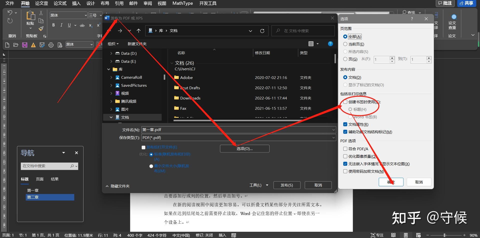Go back in the save dialog
480x238 pixels.
coord(109,31)
